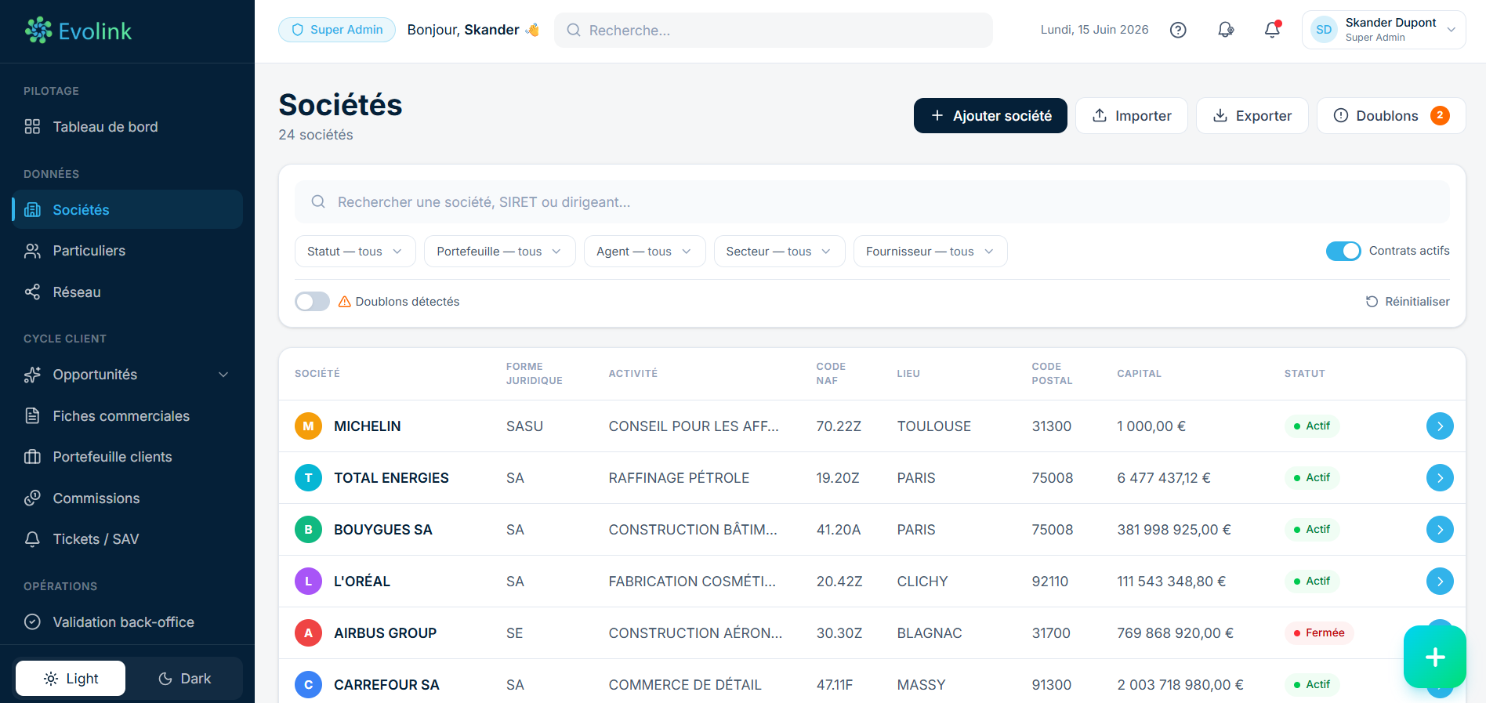Focus the société, SIRET ou dirigeant search

coord(872,202)
